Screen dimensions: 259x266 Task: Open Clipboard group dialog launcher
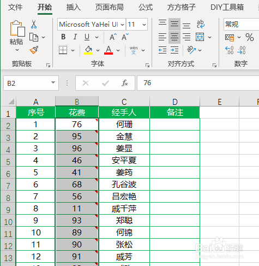[48, 65]
